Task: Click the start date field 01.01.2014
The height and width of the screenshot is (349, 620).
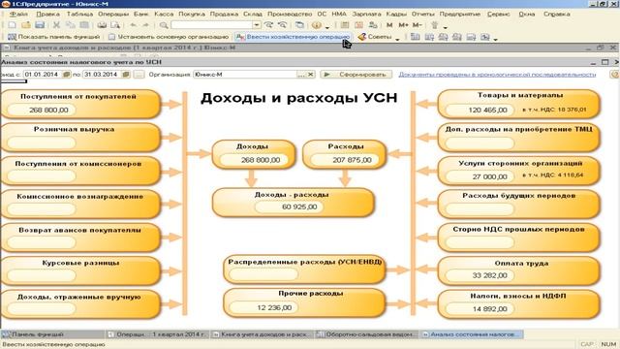Action: [x=43, y=75]
